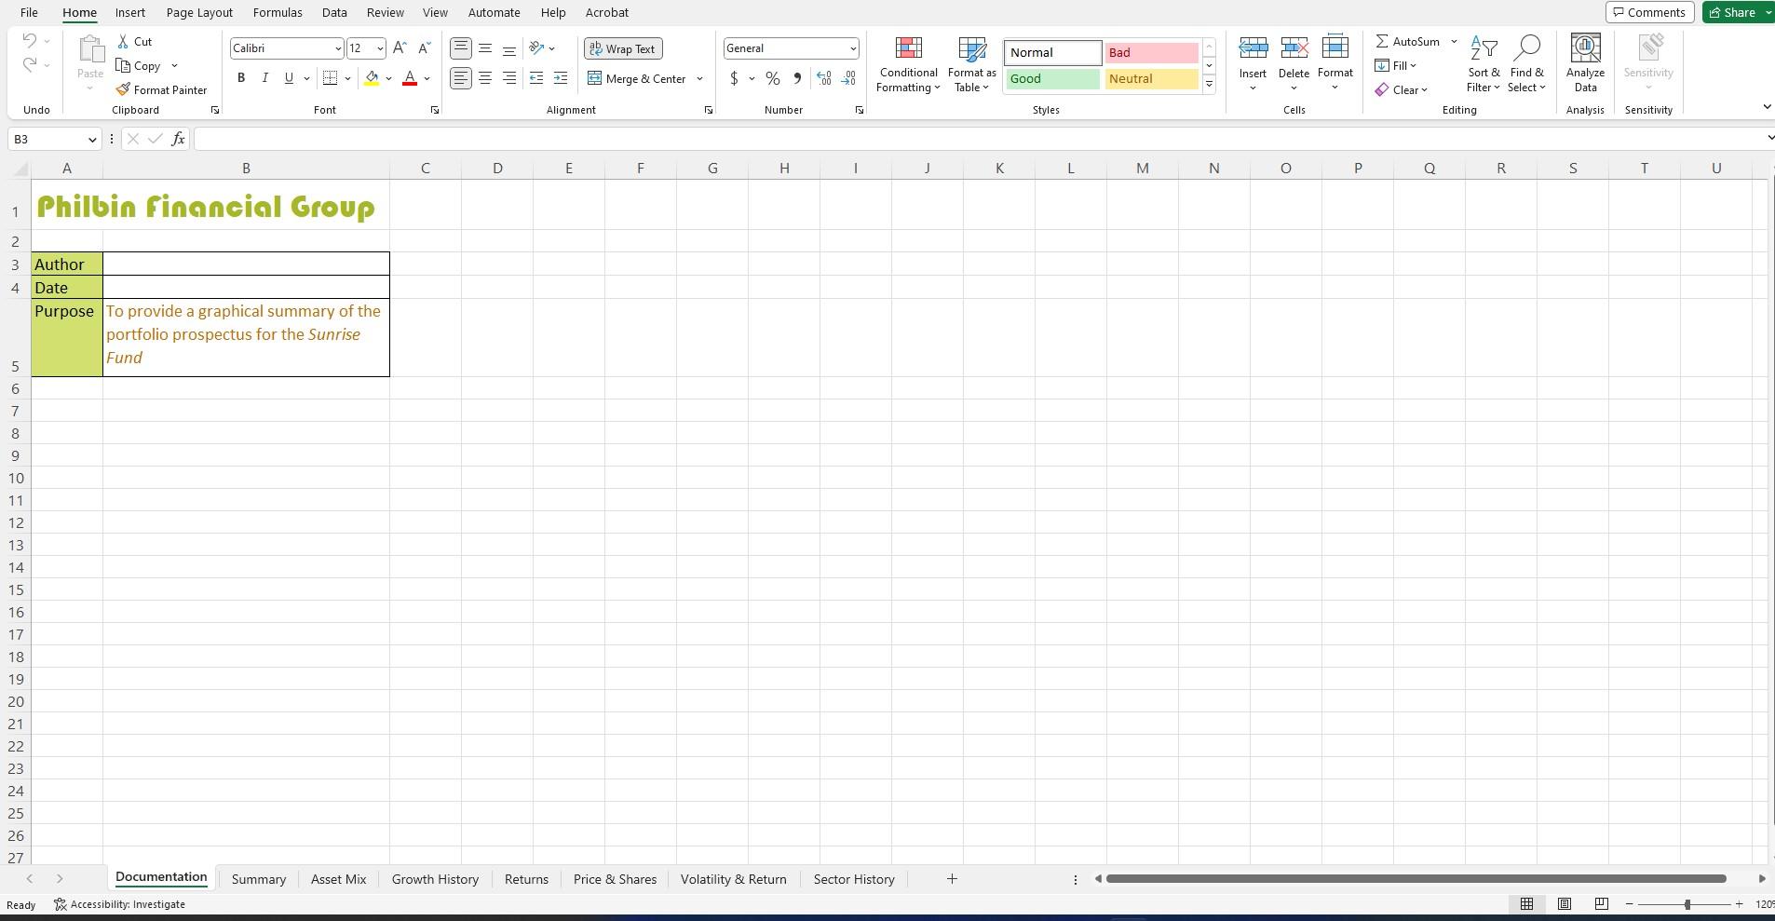
Task: Click the Middle Align icon
Action: (x=484, y=48)
